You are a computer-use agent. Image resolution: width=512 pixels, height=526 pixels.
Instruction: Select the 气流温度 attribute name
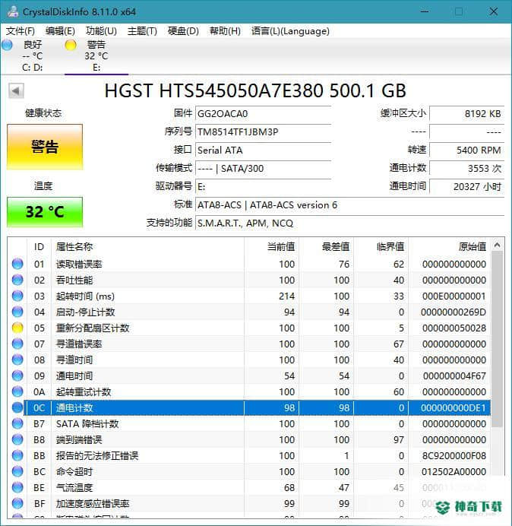coord(74,488)
